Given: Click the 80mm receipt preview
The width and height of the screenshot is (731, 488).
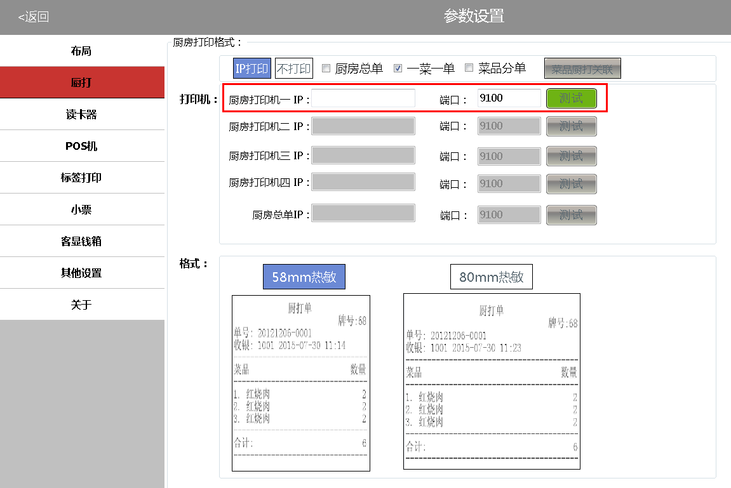Looking at the screenshot, I should click(x=492, y=381).
